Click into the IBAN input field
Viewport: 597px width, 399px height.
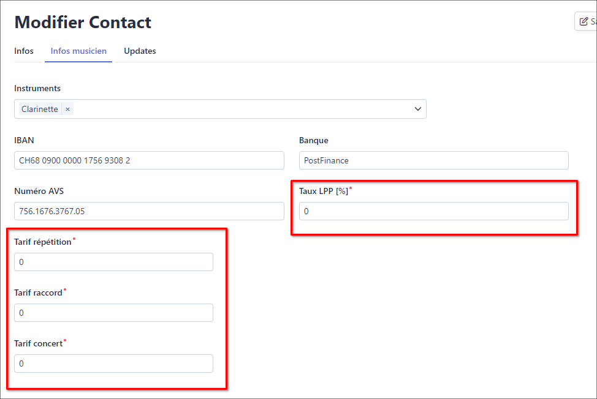coord(149,160)
